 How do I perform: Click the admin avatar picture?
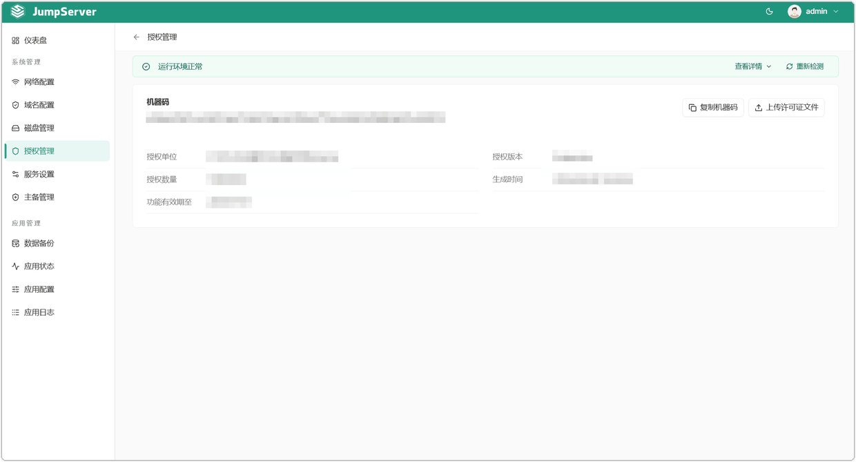pyautogui.click(x=795, y=12)
